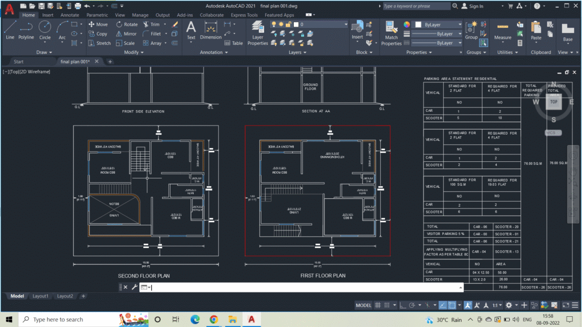Click the TOP face of ViewCube
The width and height of the screenshot is (582, 327).
(554, 102)
